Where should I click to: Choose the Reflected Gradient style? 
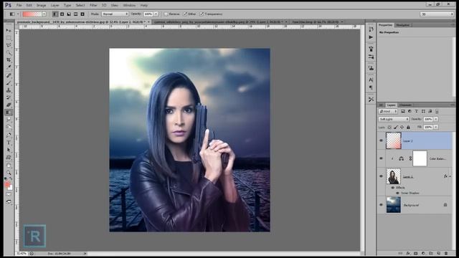click(x=75, y=14)
